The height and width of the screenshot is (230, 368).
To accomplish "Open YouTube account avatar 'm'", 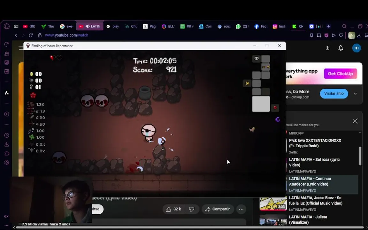I will pyautogui.click(x=356, y=48).
